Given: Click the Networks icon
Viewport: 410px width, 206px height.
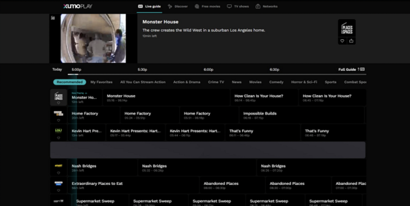Looking at the screenshot, I should click(x=258, y=6).
